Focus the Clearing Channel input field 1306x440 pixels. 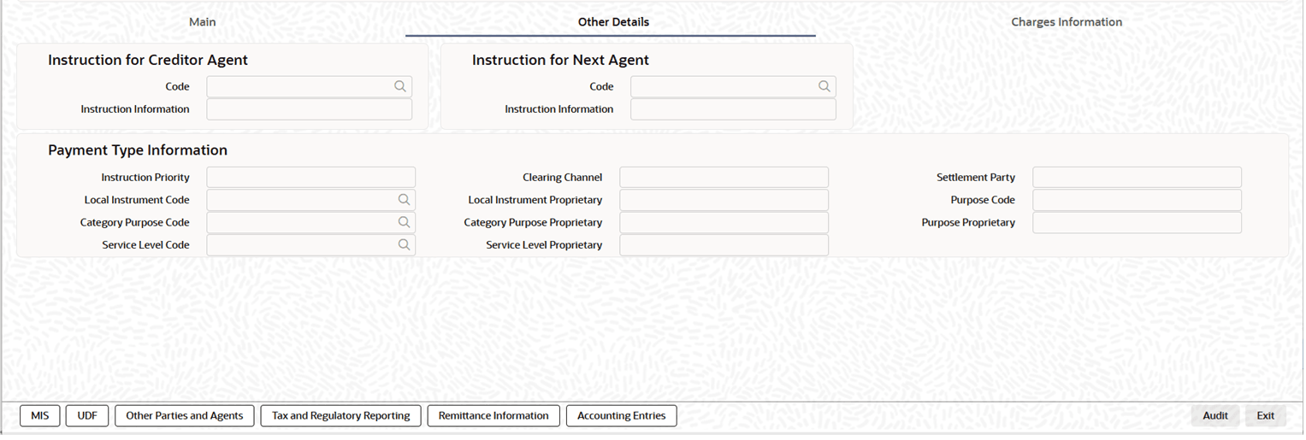click(x=724, y=178)
